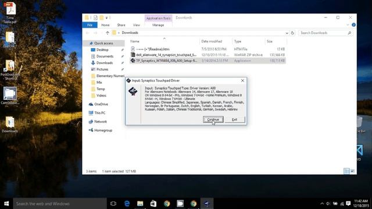This screenshot has height=209, width=372.
Task: Open Task View on the taskbar
Action: [x=113, y=204]
